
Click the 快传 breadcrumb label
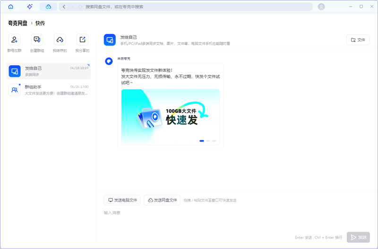tap(40, 23)
